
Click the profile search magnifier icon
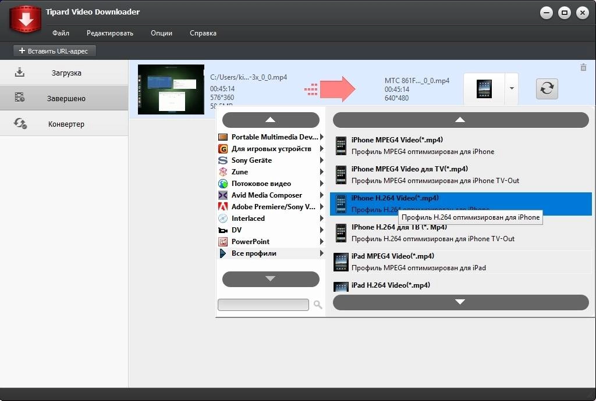tap(318, 305)
